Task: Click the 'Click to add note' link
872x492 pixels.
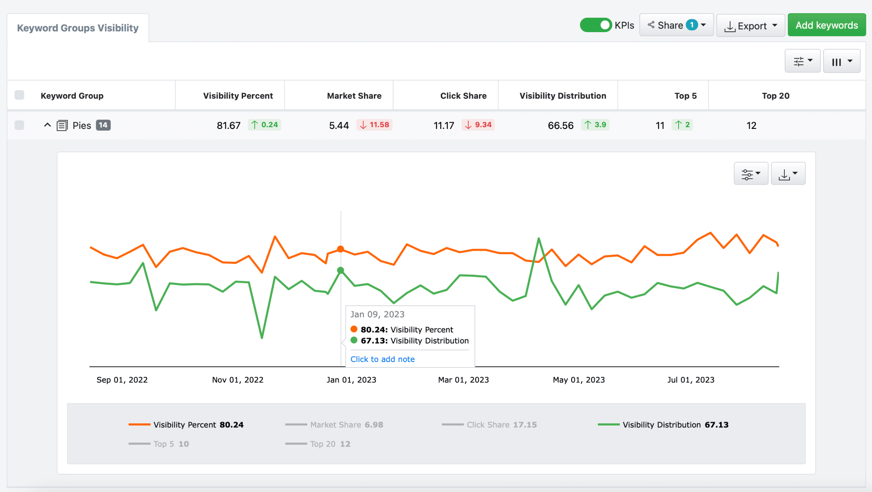Action: (382, 359)
